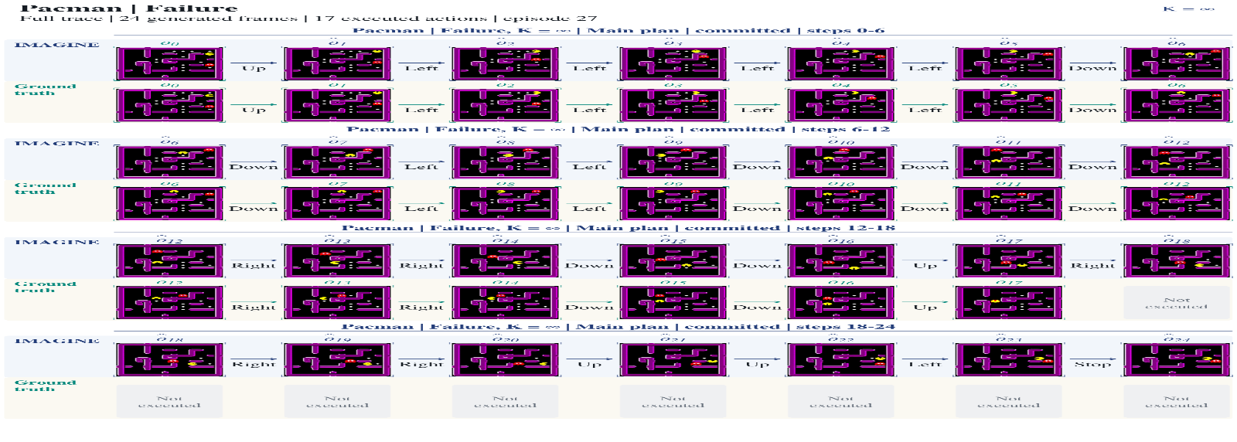This screenshot has width=1237, height=442.
Task: Click "Left" action label after IMAGINE frame ô7
Action: pos(421,167)
